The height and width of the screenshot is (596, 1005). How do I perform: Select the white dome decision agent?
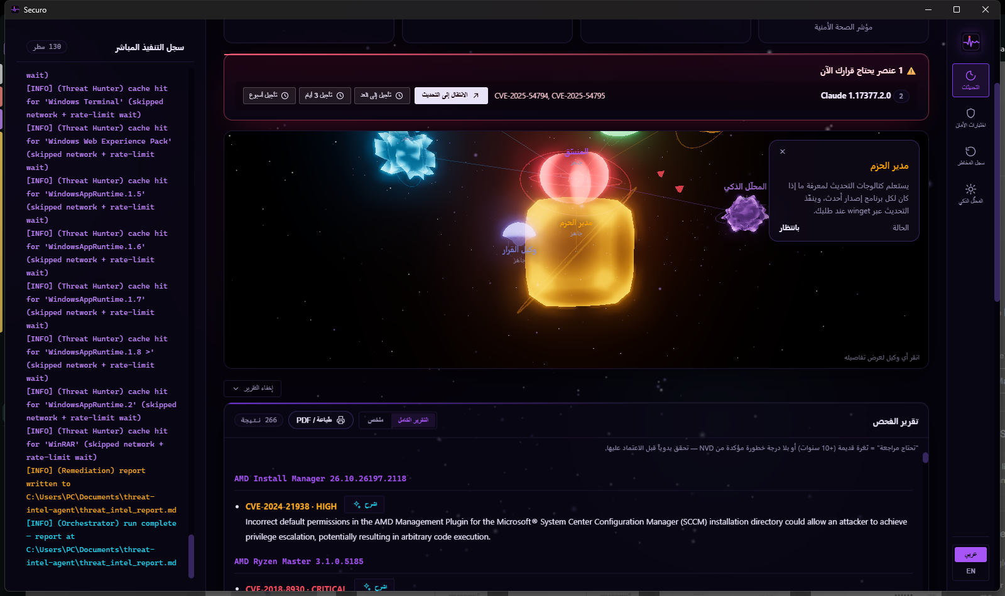[519, 233]
